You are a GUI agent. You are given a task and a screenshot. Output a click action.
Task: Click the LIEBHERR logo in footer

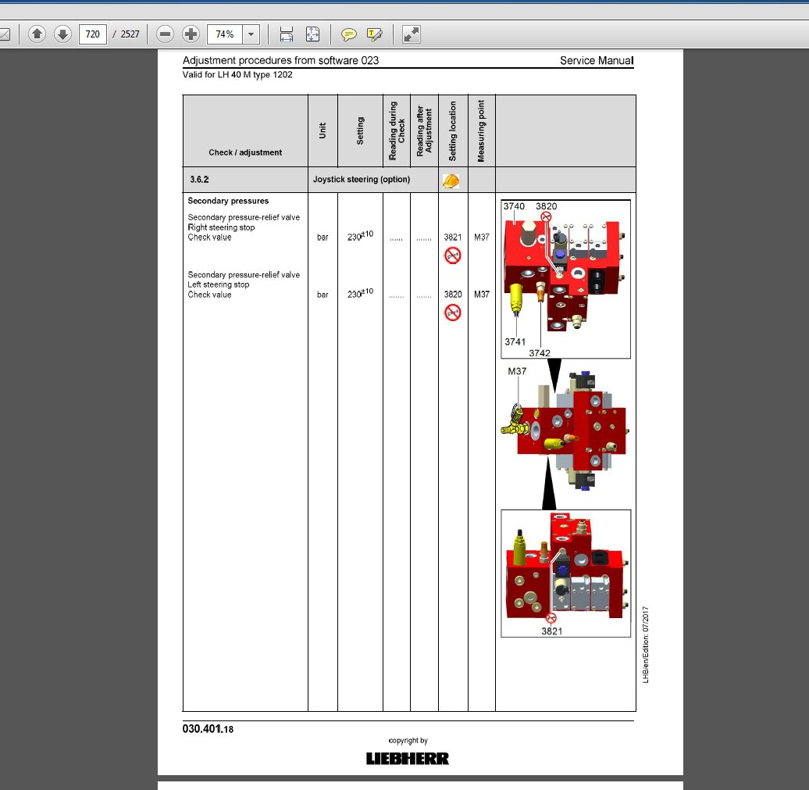point(408,759)
